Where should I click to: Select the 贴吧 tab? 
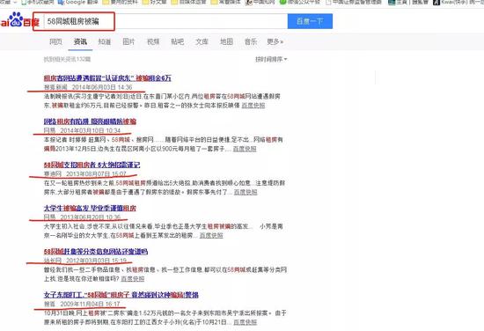[178, 41]
